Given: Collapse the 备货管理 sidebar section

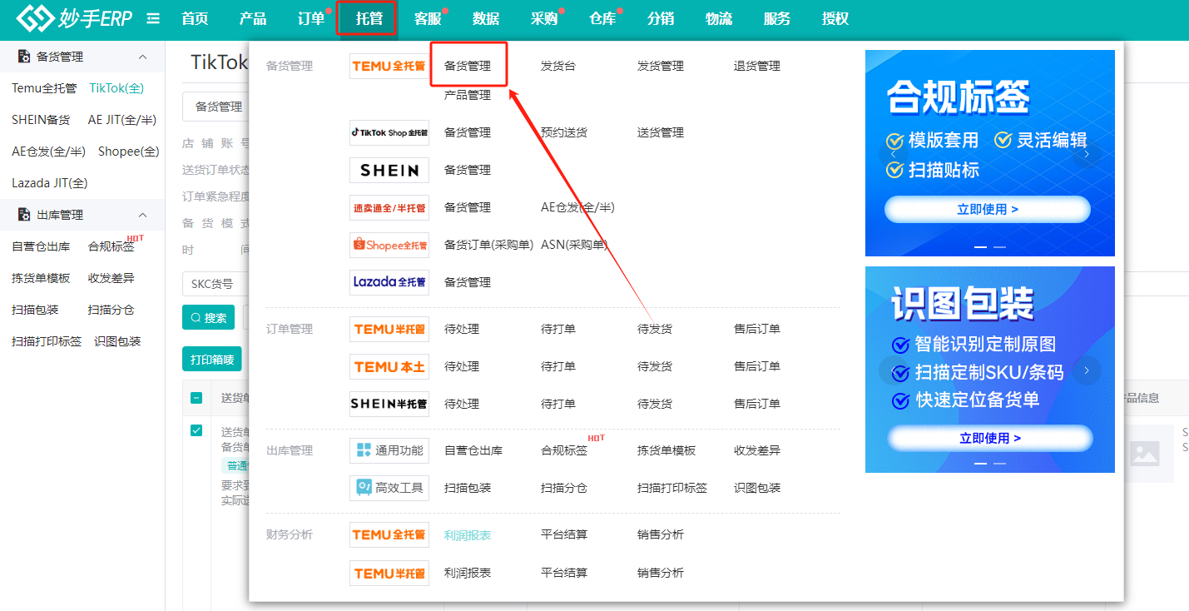Looking at the screenshot, I should (x=142, y=57).
